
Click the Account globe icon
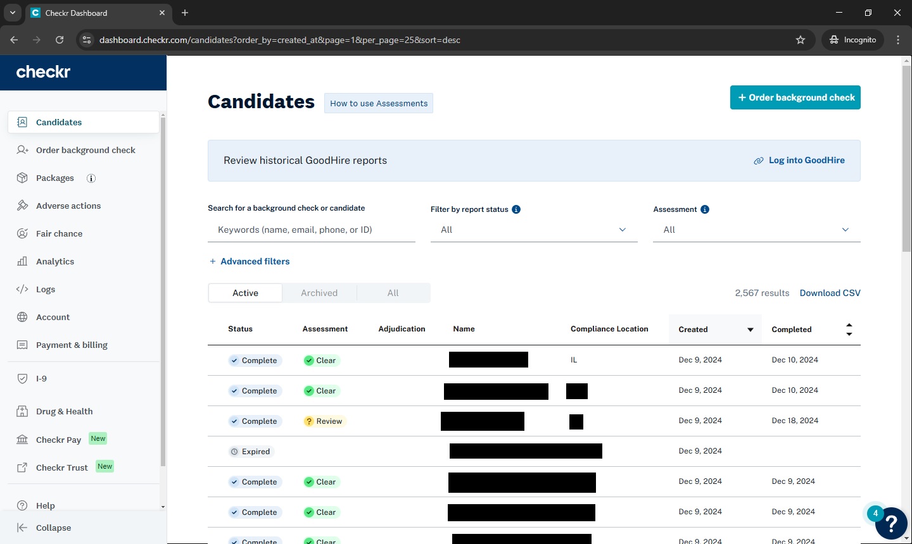point(22,317)
